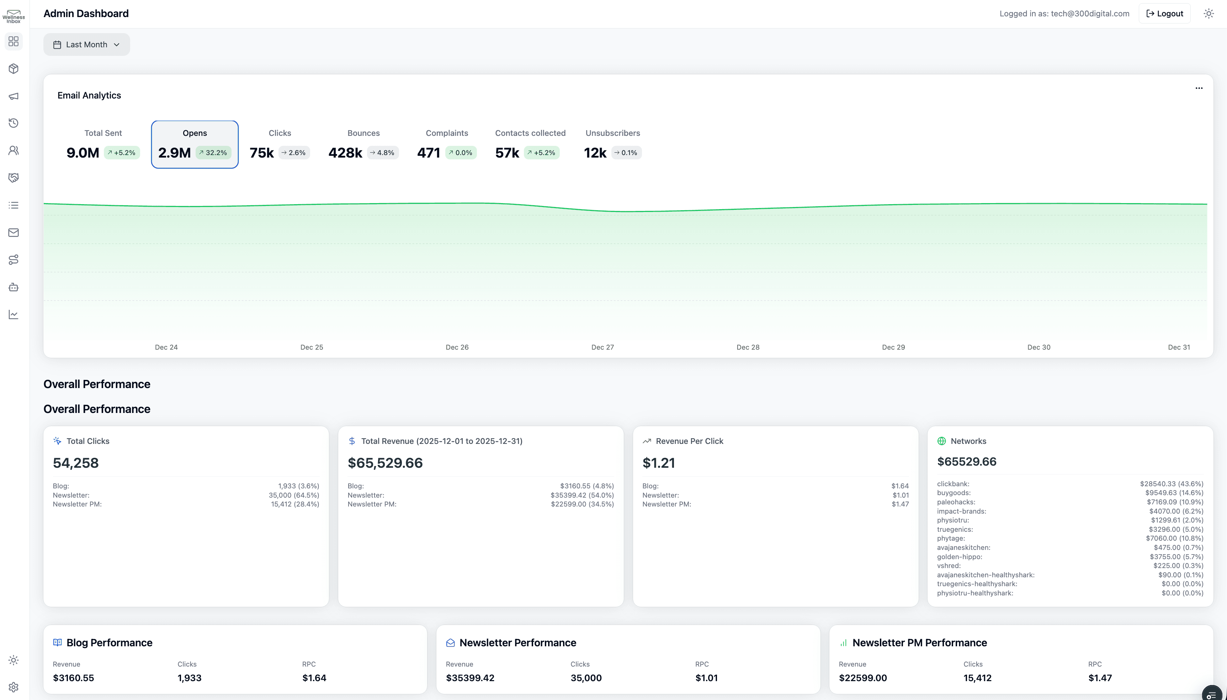Switch to the Opens metric card
Viewport: 1227px width, 700px height.
[194, 144]
